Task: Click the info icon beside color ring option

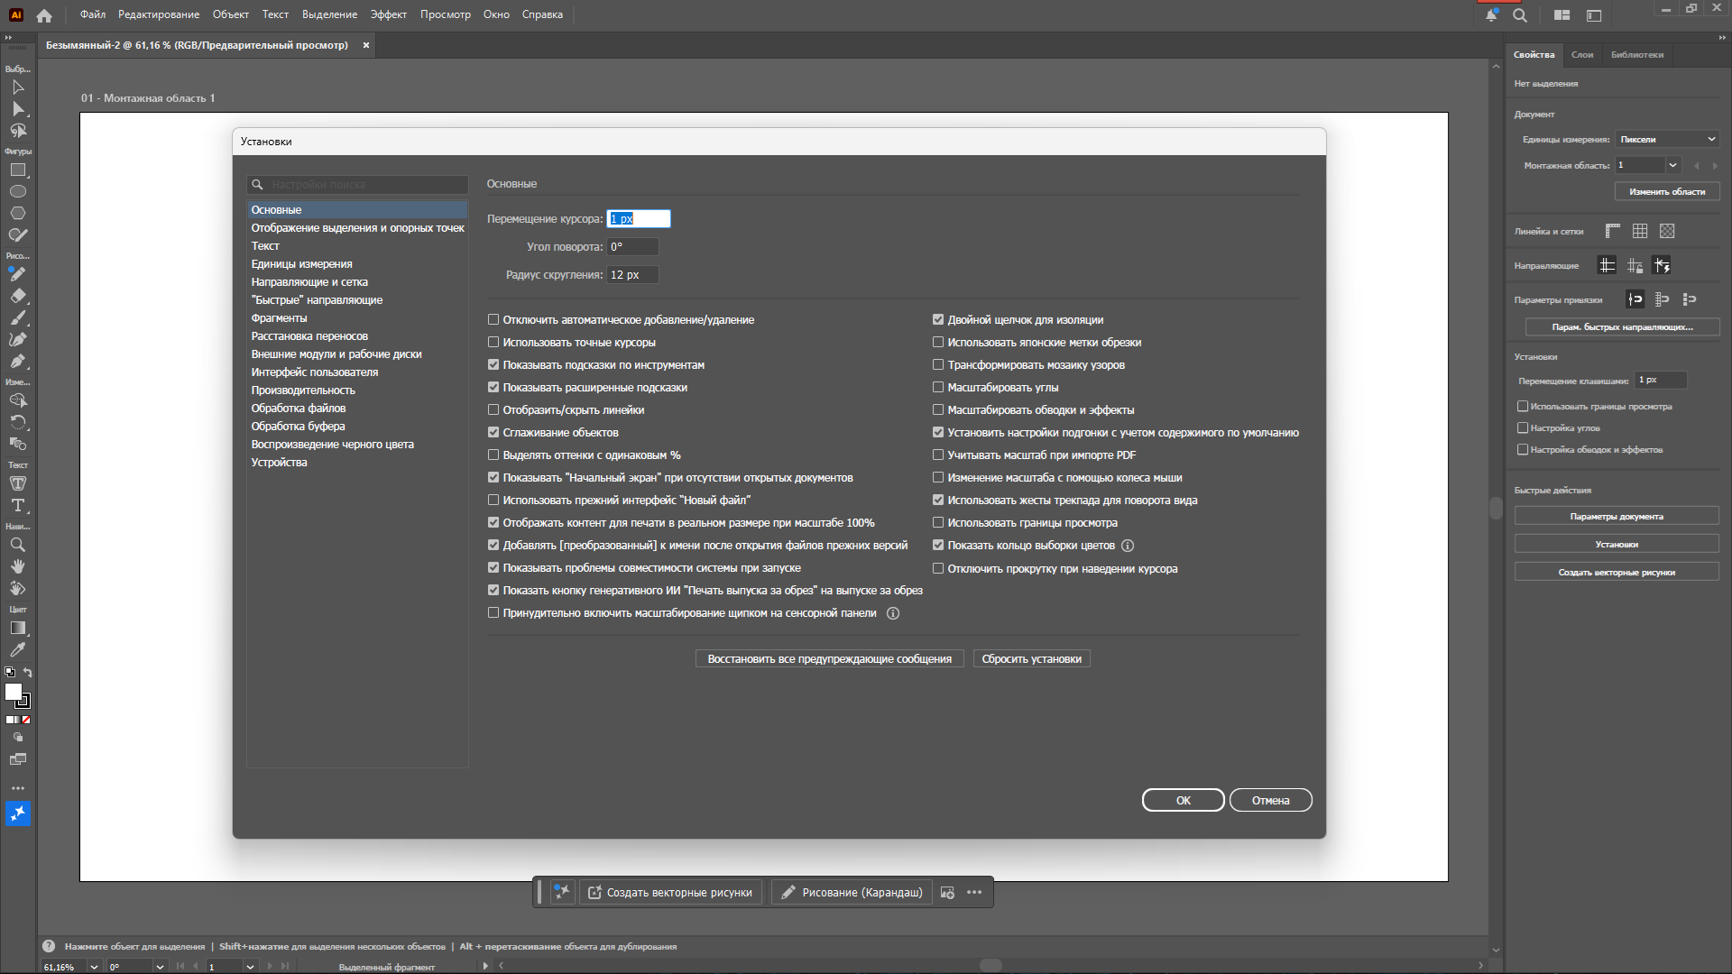Action: pyautogui.click(x=1128, y=546)
